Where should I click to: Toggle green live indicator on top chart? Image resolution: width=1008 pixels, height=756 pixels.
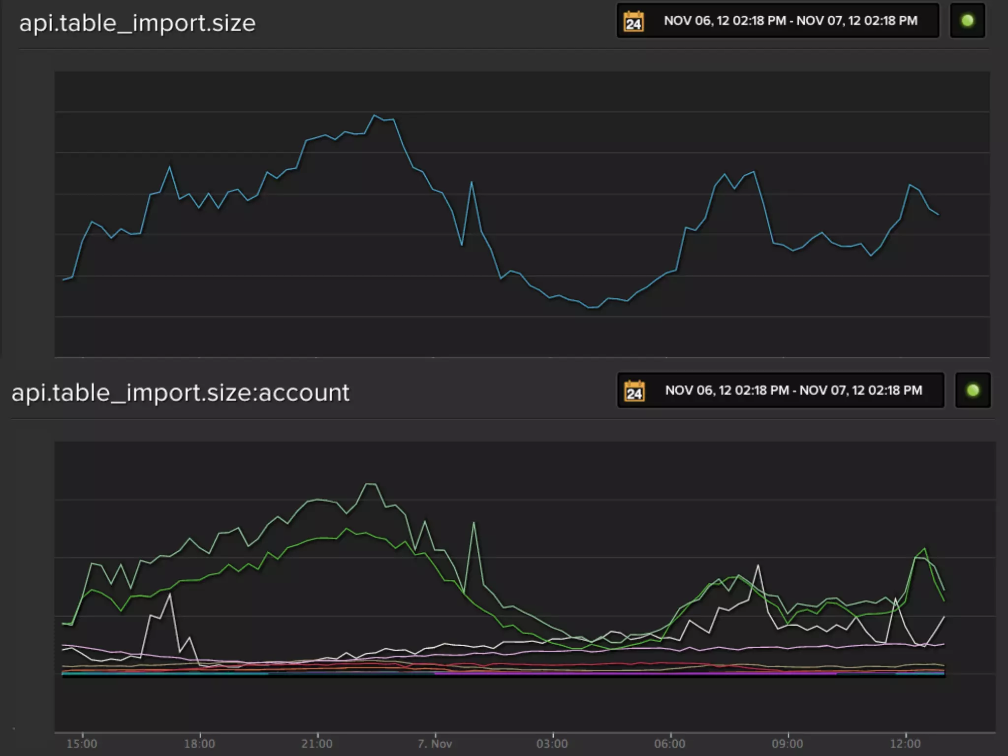point(967,21)
